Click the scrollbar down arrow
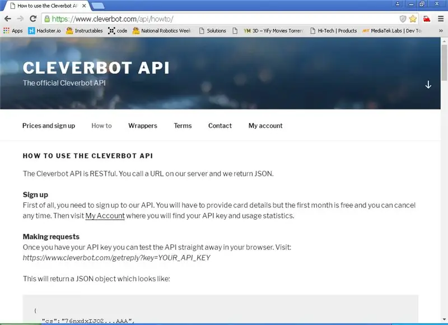 [444, 319]
